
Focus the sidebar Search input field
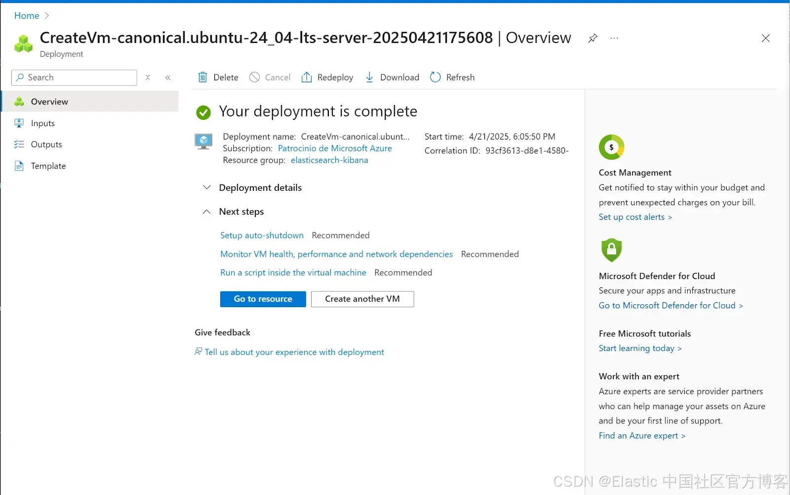point(74,77)
